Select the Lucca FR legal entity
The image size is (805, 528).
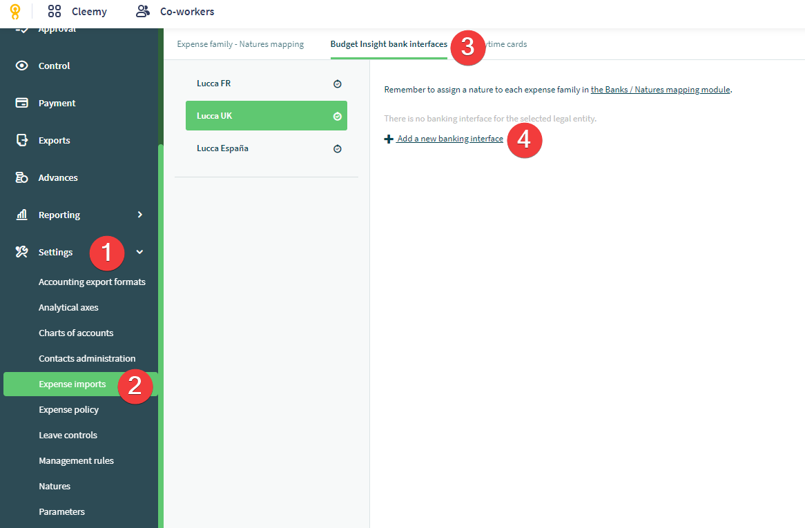tap(266, 84)
